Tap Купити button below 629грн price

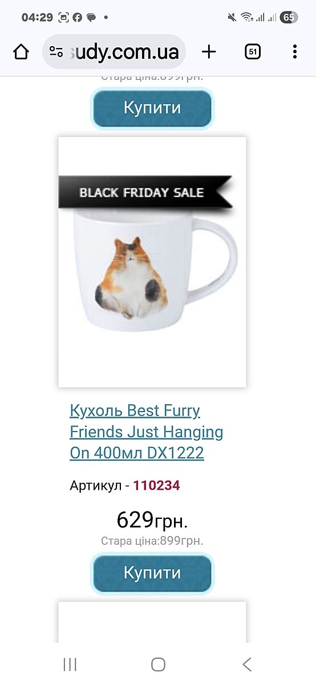coord(152,573)
